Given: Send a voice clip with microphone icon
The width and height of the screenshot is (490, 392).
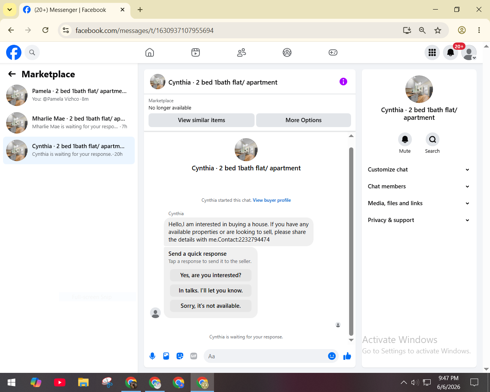Looking at the screenshot, I should [x=152, y=356].
